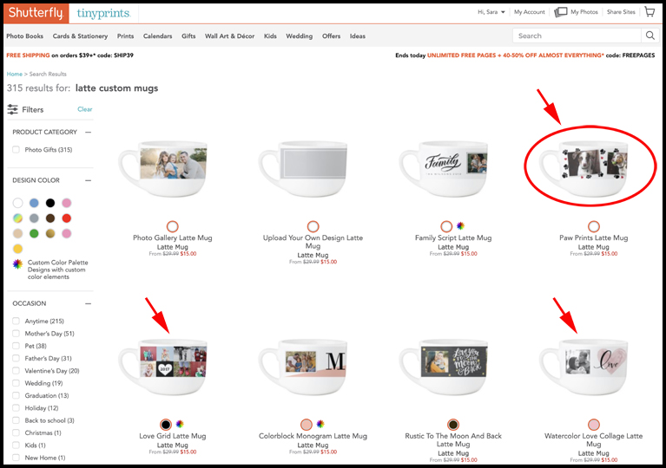Check the Kids (1) occasion filter
This screenshot has height=468, width=666.
[16, 445]
